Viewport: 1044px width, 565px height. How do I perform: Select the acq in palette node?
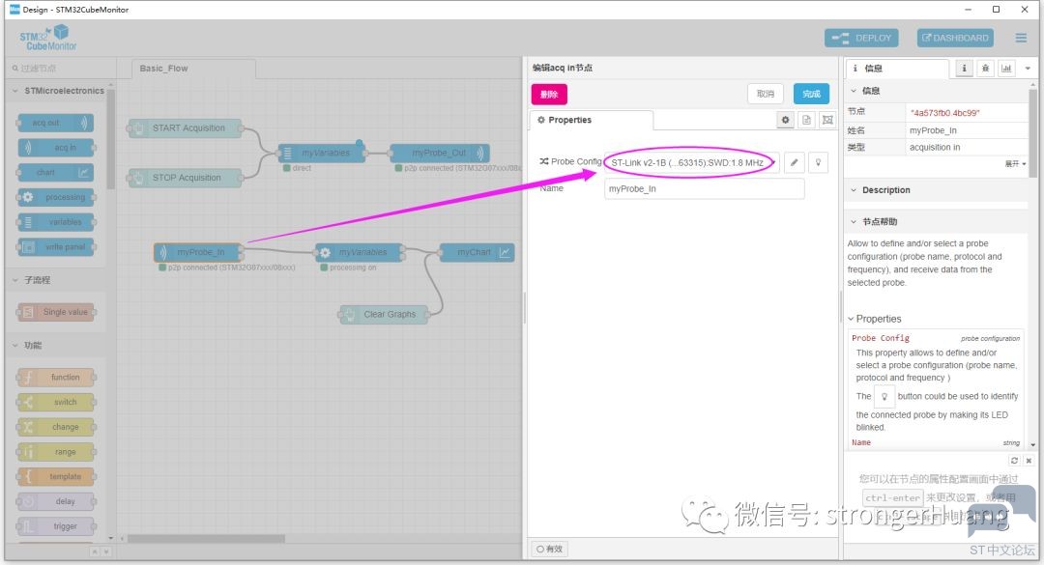pos(56,148)
